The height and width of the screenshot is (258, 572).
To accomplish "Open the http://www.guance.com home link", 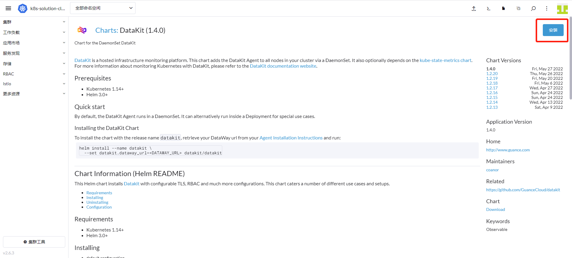I will 508,150.
